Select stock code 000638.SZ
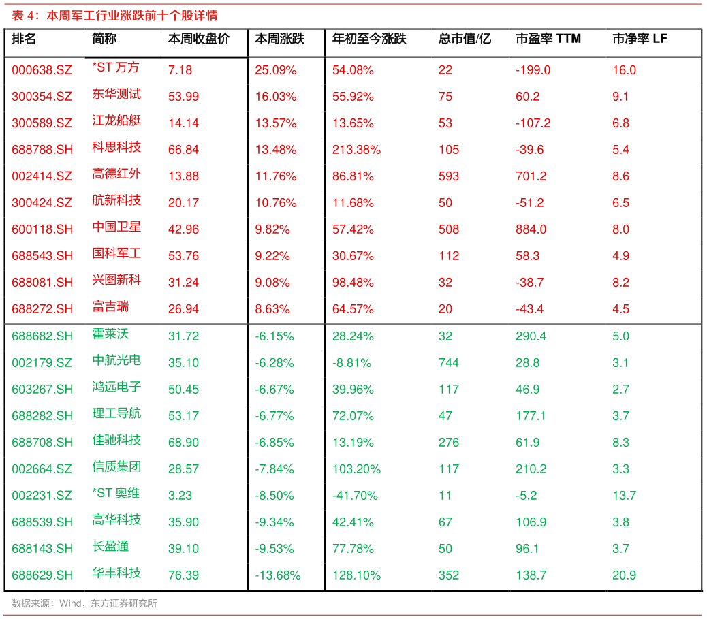 click(42, 70)
